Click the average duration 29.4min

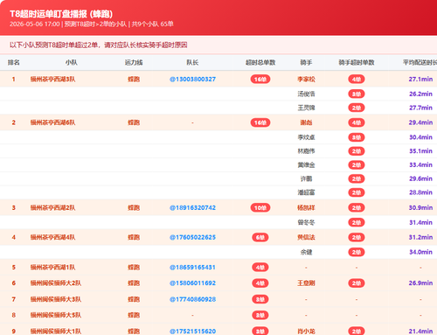pos(420,122)
